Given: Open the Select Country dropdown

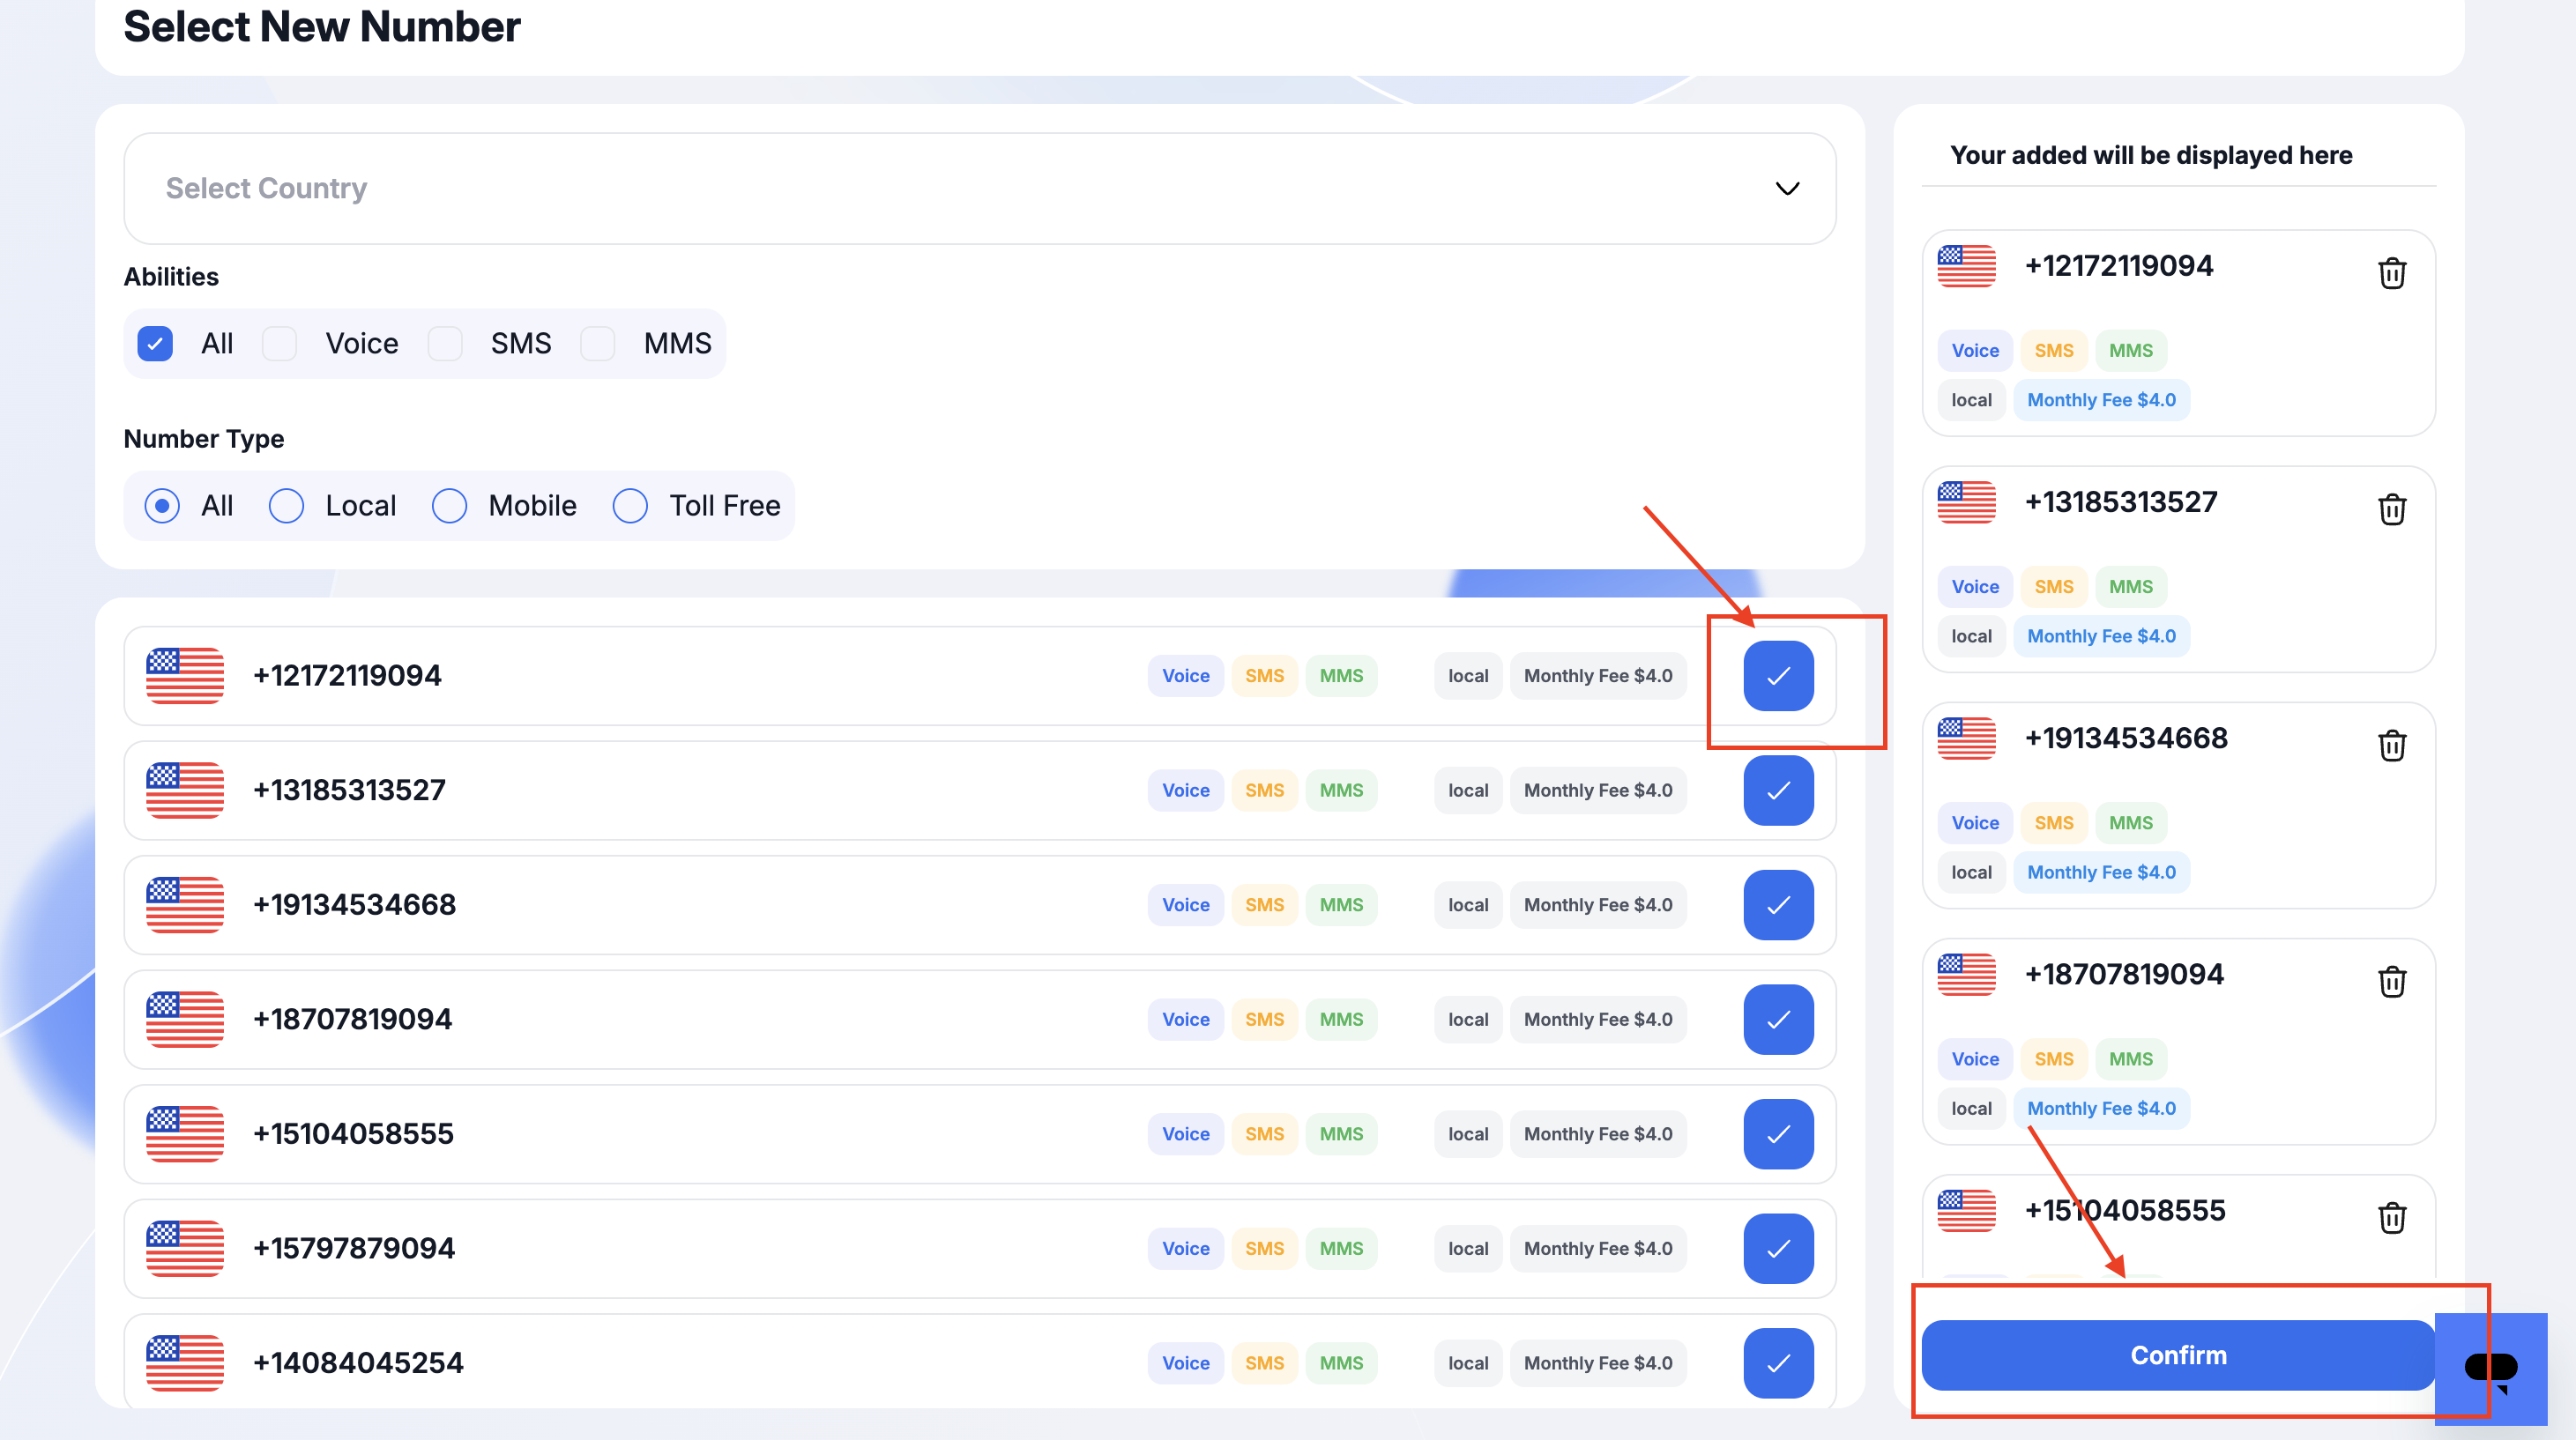Looking at the screenshot, I should [979, 189].
